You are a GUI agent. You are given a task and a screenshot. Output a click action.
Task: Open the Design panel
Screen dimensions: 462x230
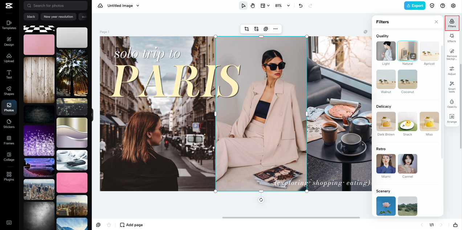click(9, 41)
